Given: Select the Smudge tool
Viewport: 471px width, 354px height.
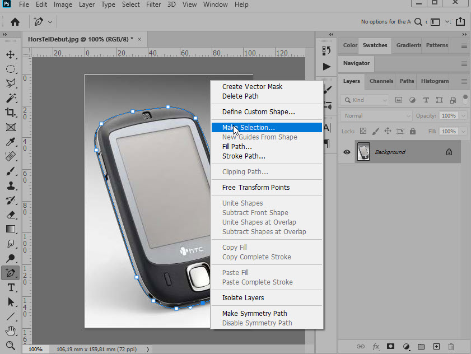Looking at the screenshot, I should (11, 244).
